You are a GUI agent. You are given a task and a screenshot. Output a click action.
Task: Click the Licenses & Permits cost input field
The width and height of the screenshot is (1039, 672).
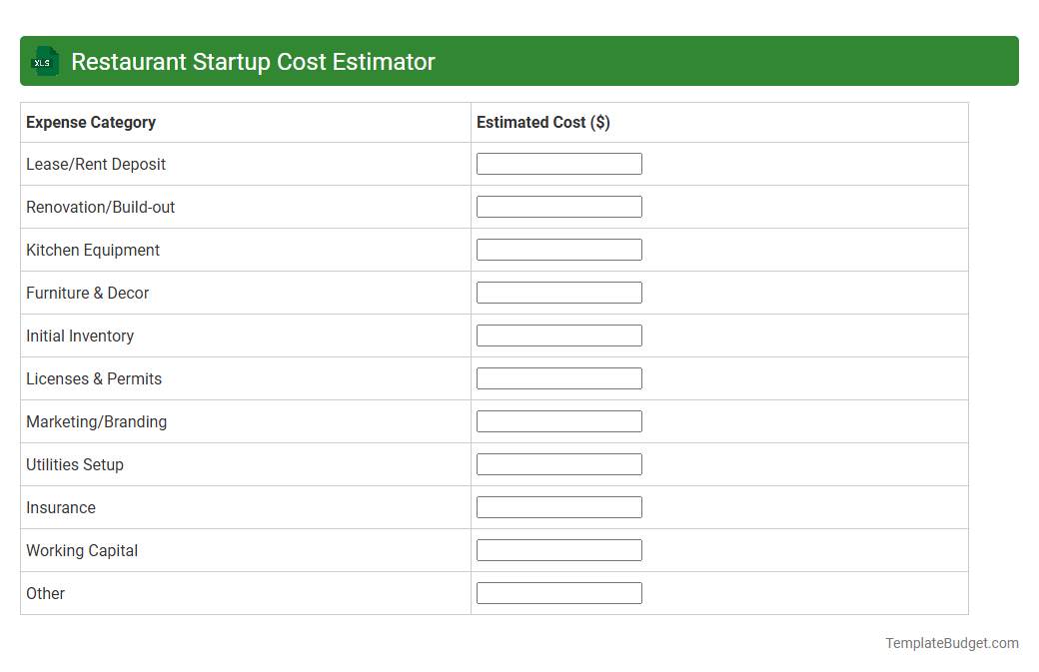(558, 377)
